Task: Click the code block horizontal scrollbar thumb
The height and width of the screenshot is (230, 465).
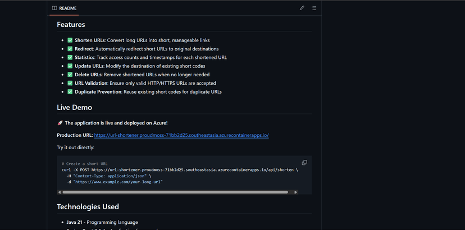Action: pos(175,192)
